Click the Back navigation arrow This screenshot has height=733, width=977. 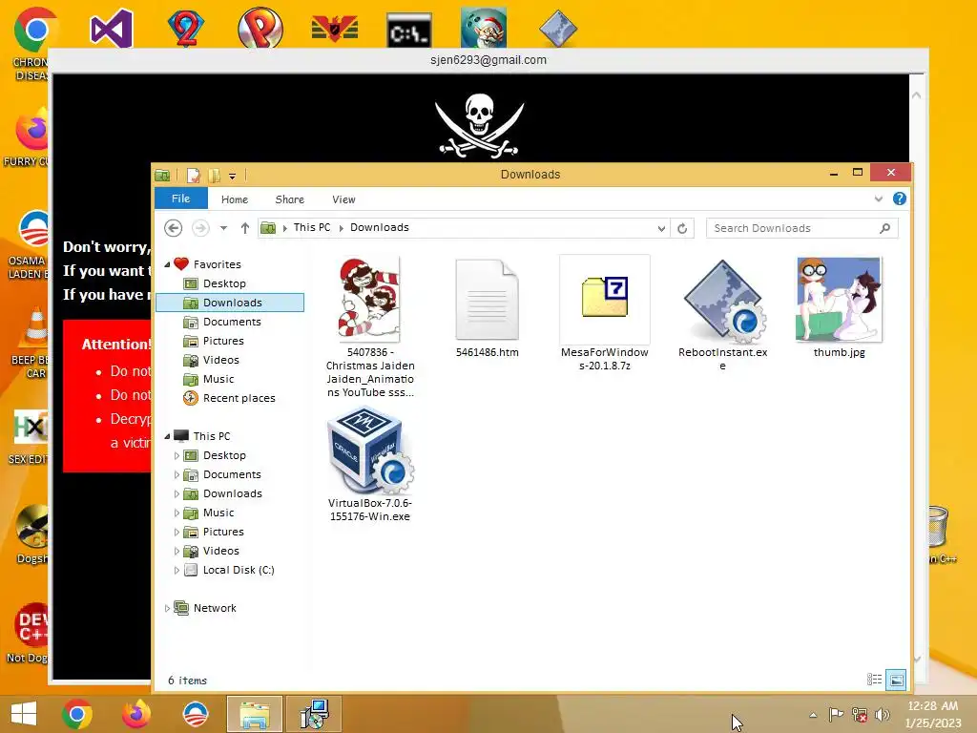tap(174, 228)
